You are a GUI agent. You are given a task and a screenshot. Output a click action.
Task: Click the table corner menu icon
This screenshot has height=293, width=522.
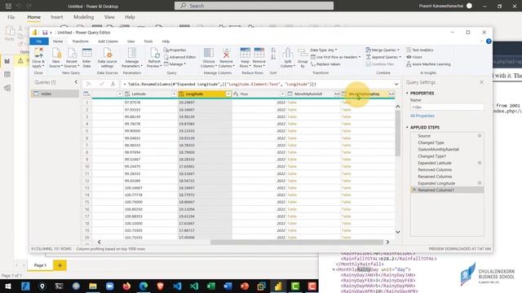(x=87, y=94)
